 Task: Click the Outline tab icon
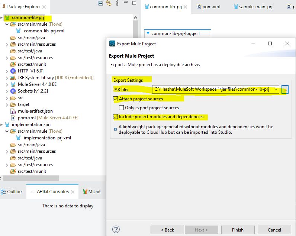pyautogui.click(x=3, y=192)
